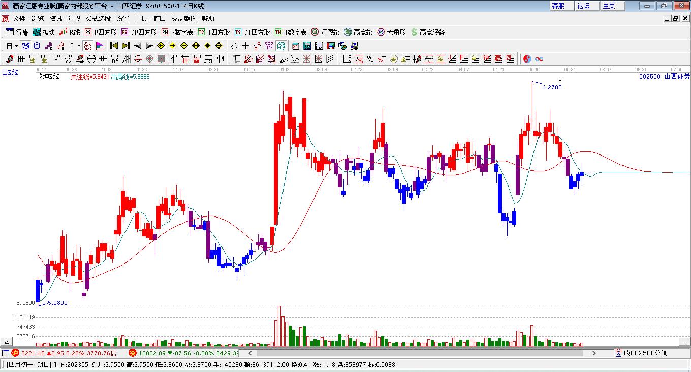Jump to last bar with skip-forward arrow
The height and width of the screenshot is (372, 691).
(125, 46)
